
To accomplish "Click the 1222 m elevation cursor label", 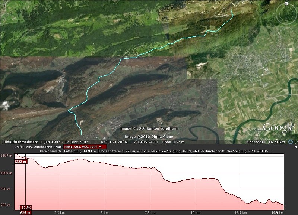I will point(21,162).
